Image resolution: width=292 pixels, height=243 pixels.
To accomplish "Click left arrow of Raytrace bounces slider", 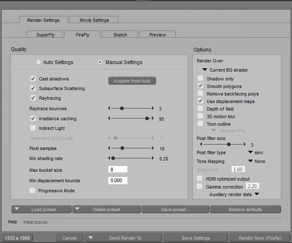I will click(109, 109).
